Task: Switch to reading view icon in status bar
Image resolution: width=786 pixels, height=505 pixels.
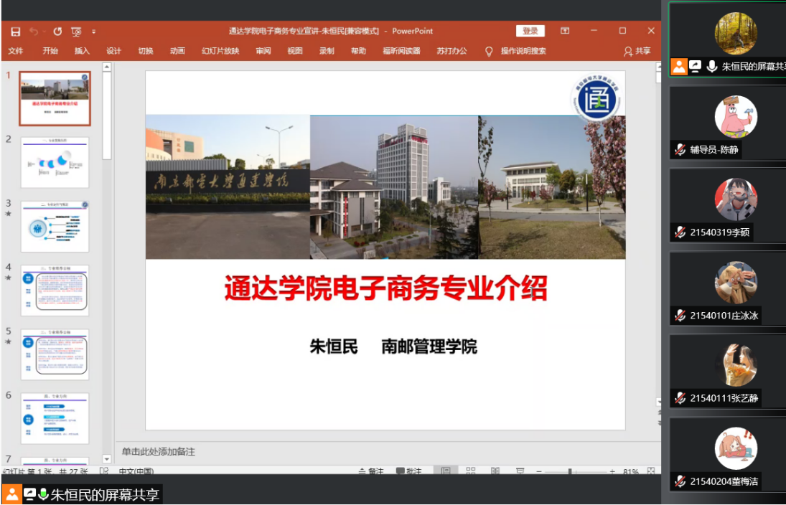Action: [495, 471]
